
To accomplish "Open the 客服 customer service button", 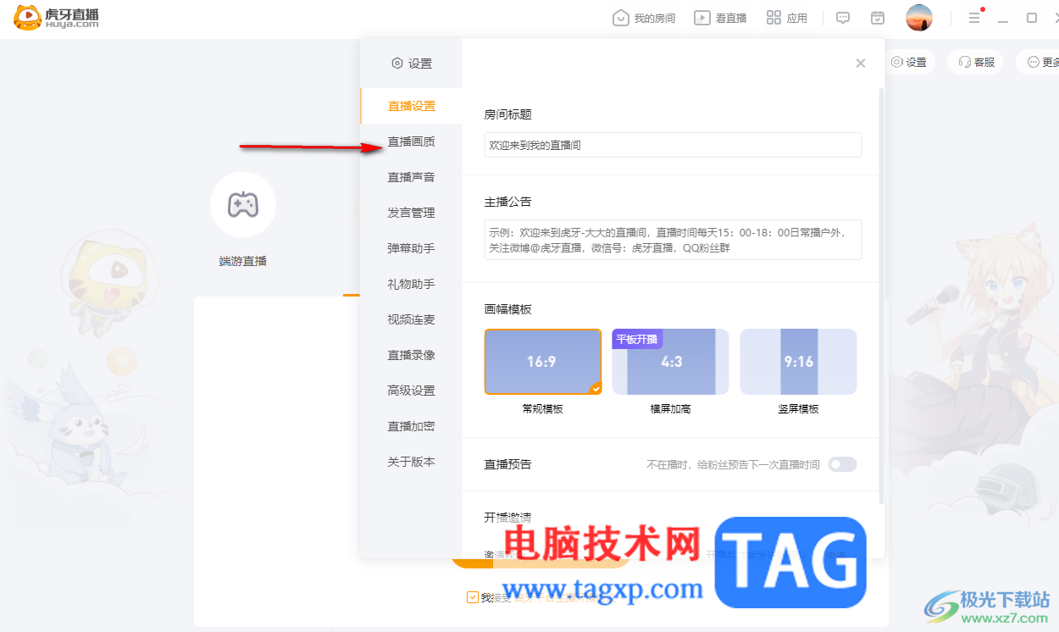I will coord(976,62).
